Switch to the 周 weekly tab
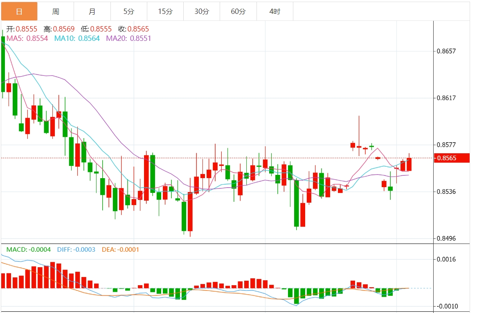 56,11
